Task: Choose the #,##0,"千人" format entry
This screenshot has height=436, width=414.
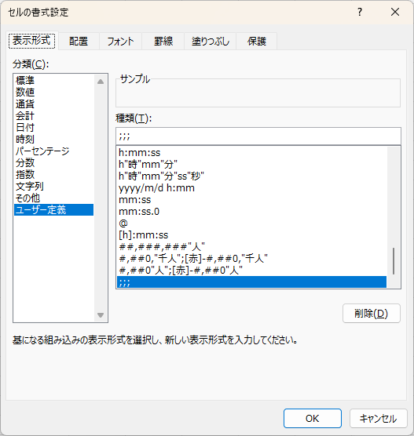Action: pyautogui.click(x=252, y=259)
